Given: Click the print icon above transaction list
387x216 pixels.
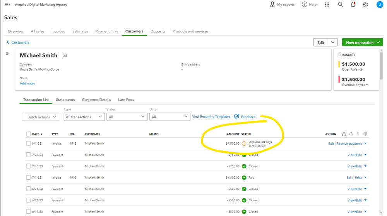Looking at the screenshot, I should (x=344, y=134).
